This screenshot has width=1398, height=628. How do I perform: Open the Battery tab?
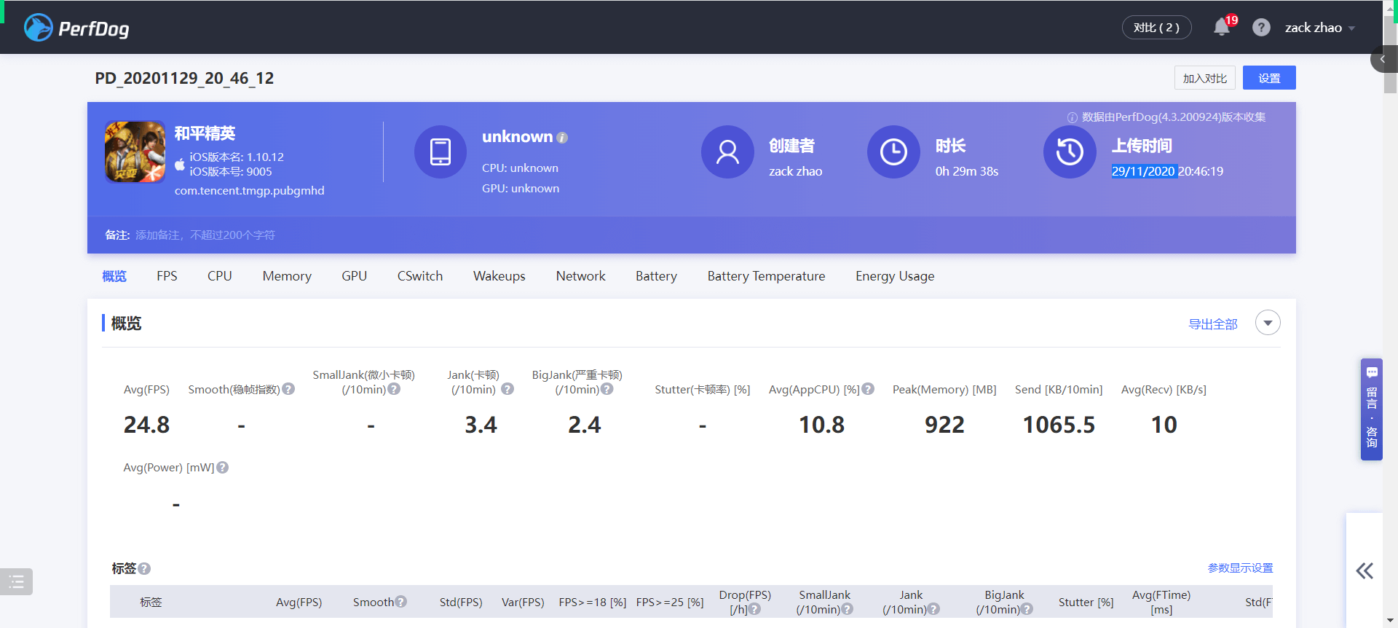(x=656, y=276)
